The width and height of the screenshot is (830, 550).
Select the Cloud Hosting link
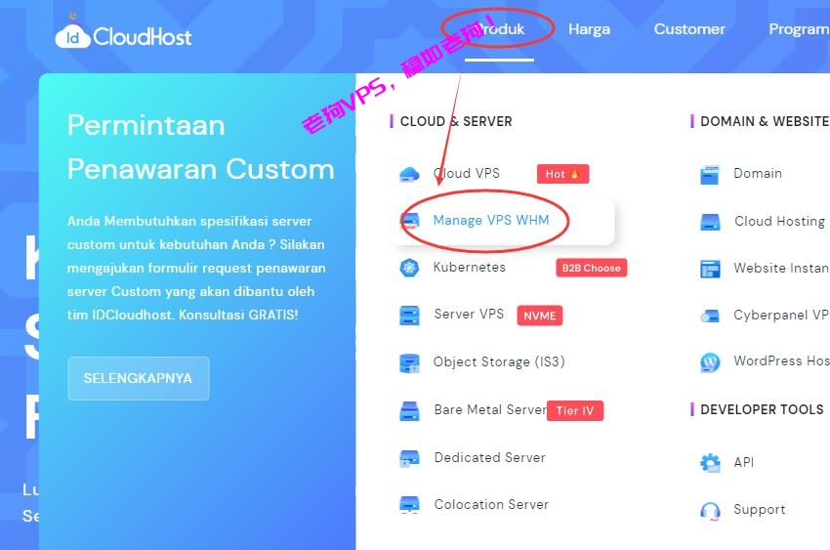click(x=779, y=222)
